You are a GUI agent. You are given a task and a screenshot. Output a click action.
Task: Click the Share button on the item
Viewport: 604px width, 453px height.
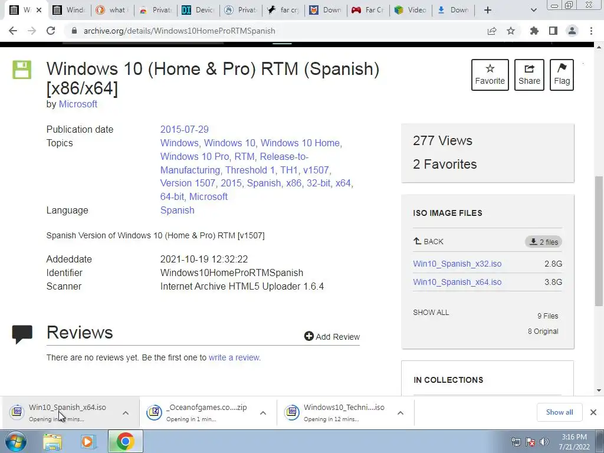tap(529, 75)
